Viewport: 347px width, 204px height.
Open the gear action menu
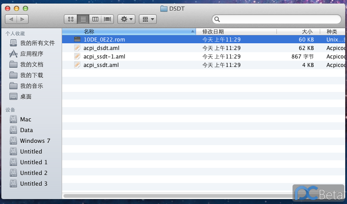(126, 19)
